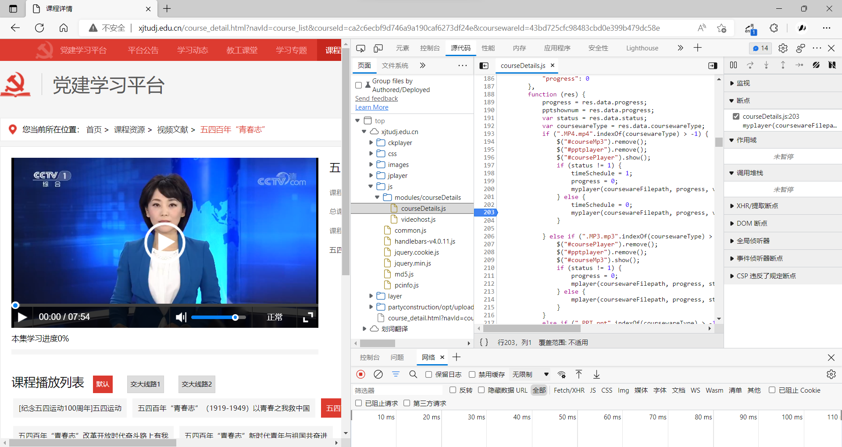Click the video volume slider handle
The image size is (842, 447).
[x=235, y=317]
